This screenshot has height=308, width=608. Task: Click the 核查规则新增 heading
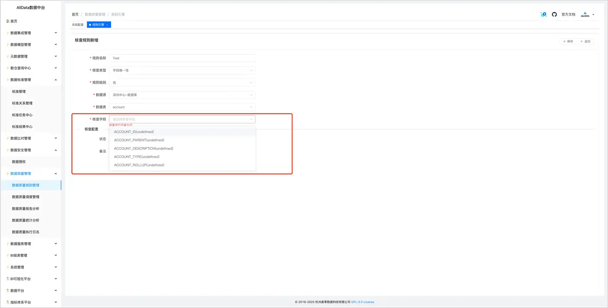[86, 40]
